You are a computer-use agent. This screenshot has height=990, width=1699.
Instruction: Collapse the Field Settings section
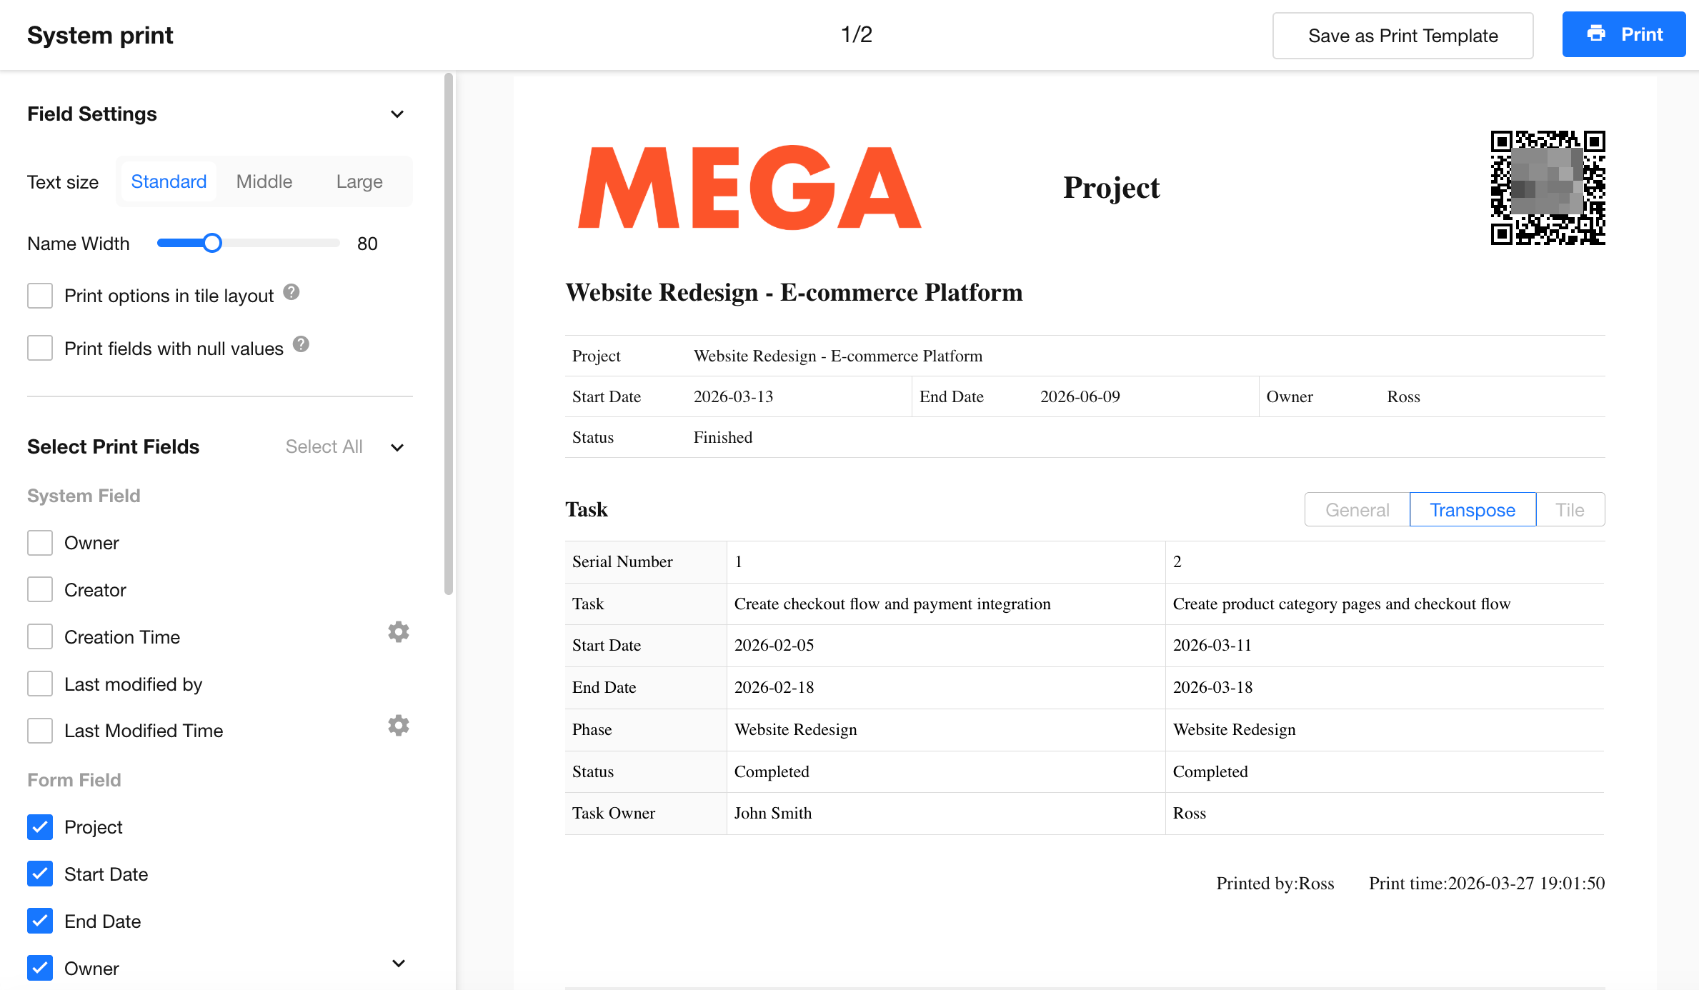click(x=397, y=114)
